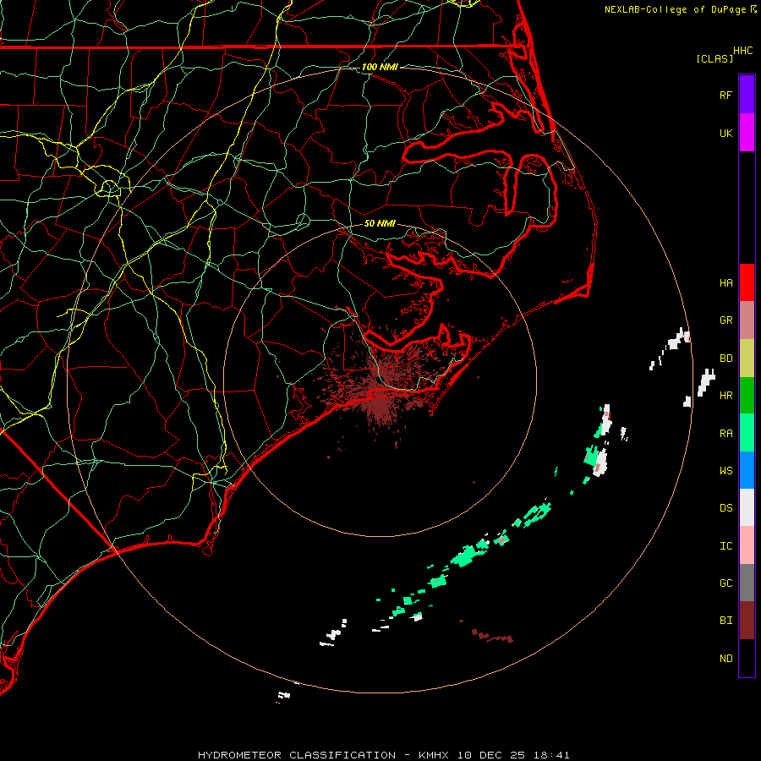Click the RF legend label
Viewport: 761px width, 761px height.
coord(725,95)
